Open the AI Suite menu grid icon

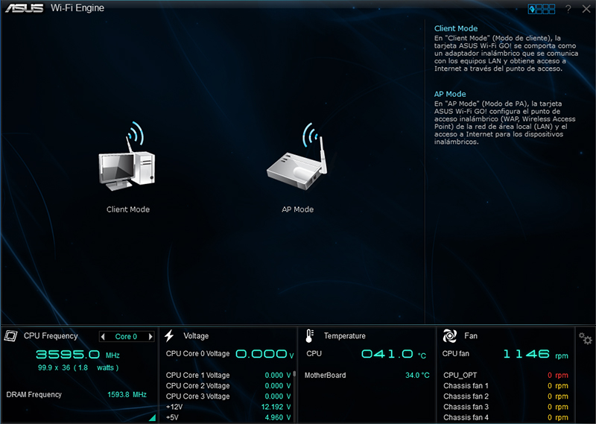542,9
